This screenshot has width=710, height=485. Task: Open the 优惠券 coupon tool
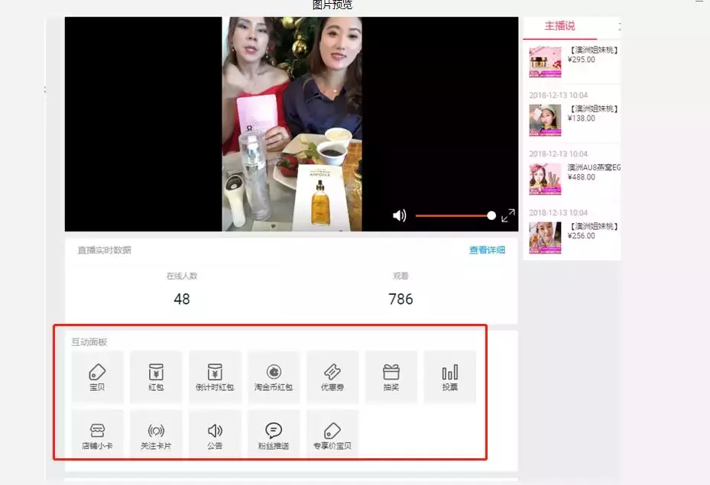332,377
